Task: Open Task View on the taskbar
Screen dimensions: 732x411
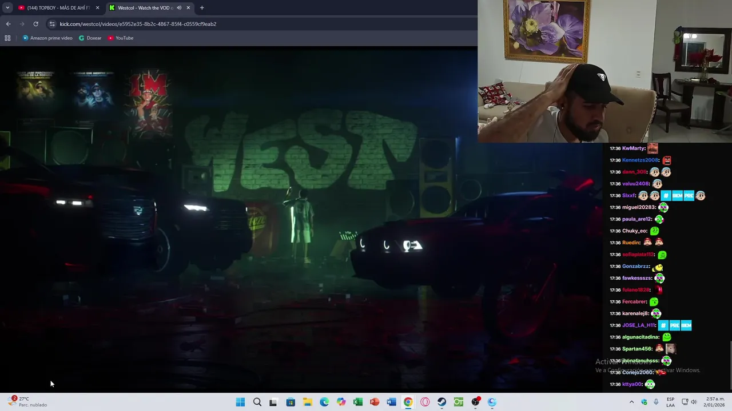Action: 273,402
